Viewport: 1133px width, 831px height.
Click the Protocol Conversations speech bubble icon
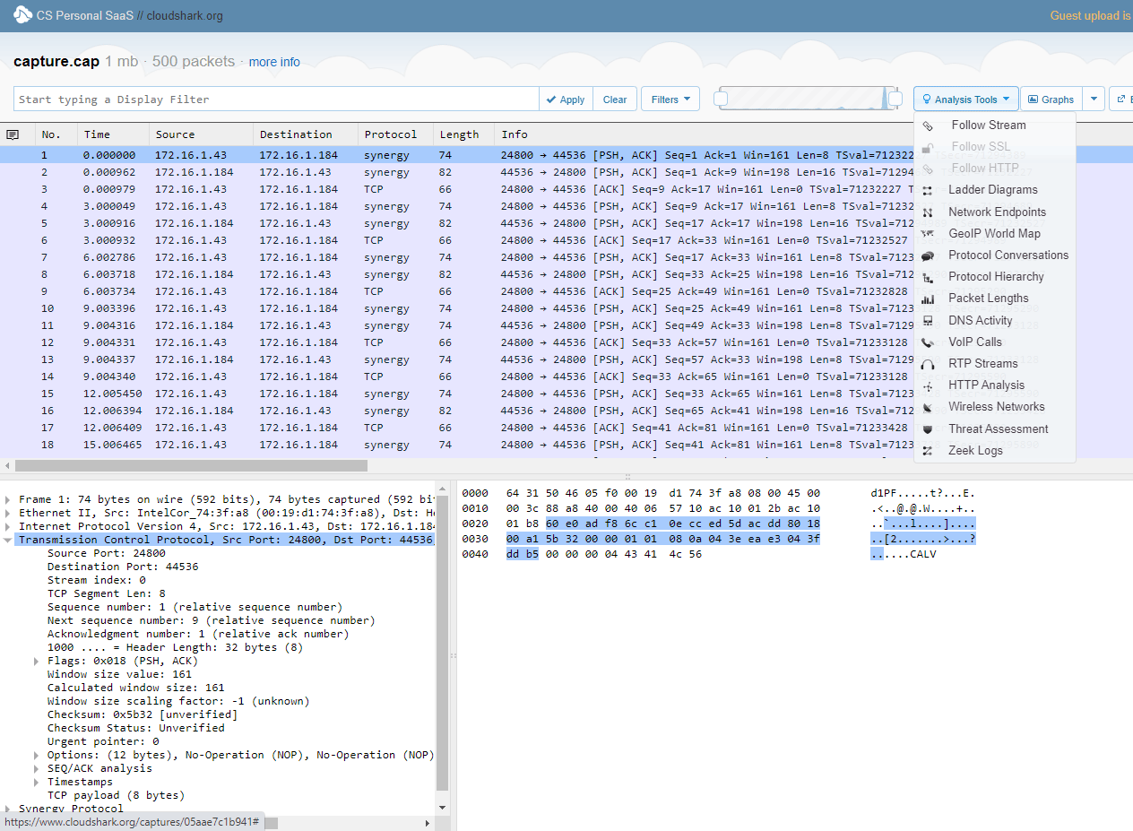coord(929,255)
